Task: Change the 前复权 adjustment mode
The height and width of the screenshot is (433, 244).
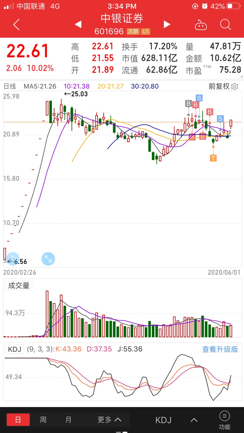Action: 219,86
